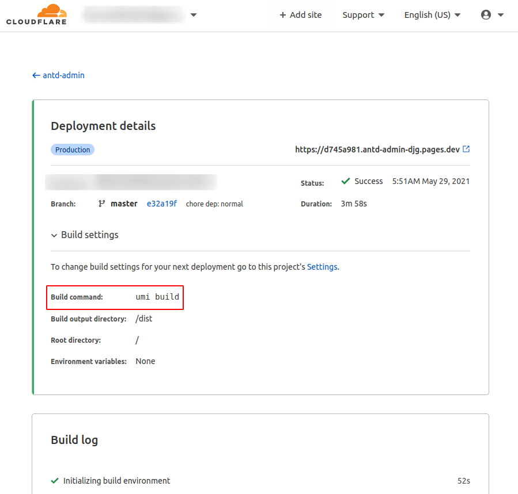This screenshot has height=494, width=518.
Task: Open the Support dropdown
Action: click(363, 14)
